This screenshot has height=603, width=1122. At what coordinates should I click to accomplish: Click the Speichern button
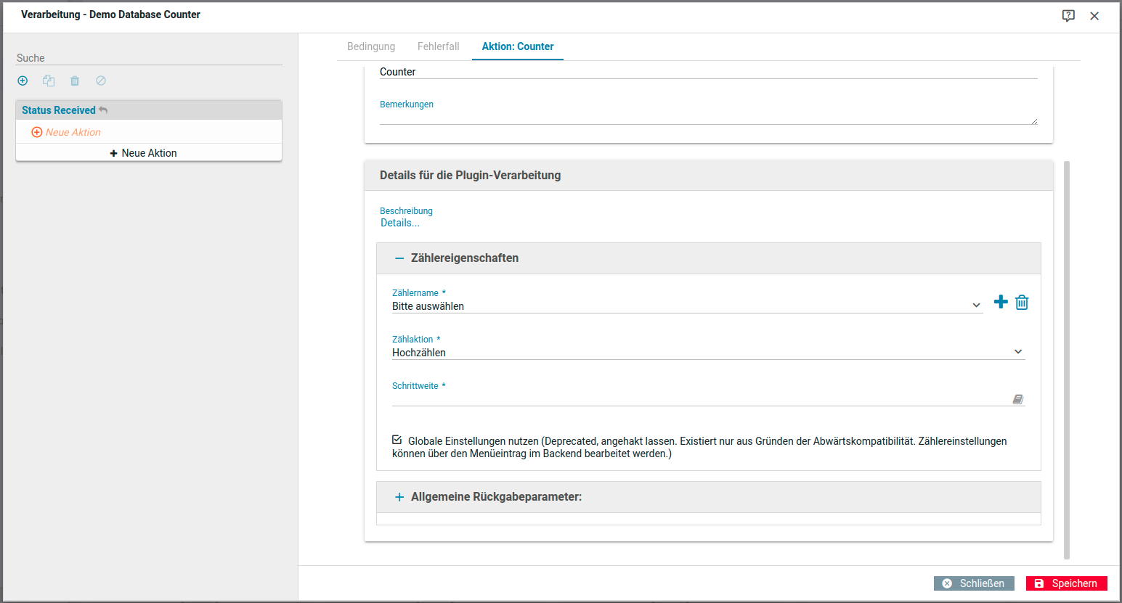(1066, 583)
